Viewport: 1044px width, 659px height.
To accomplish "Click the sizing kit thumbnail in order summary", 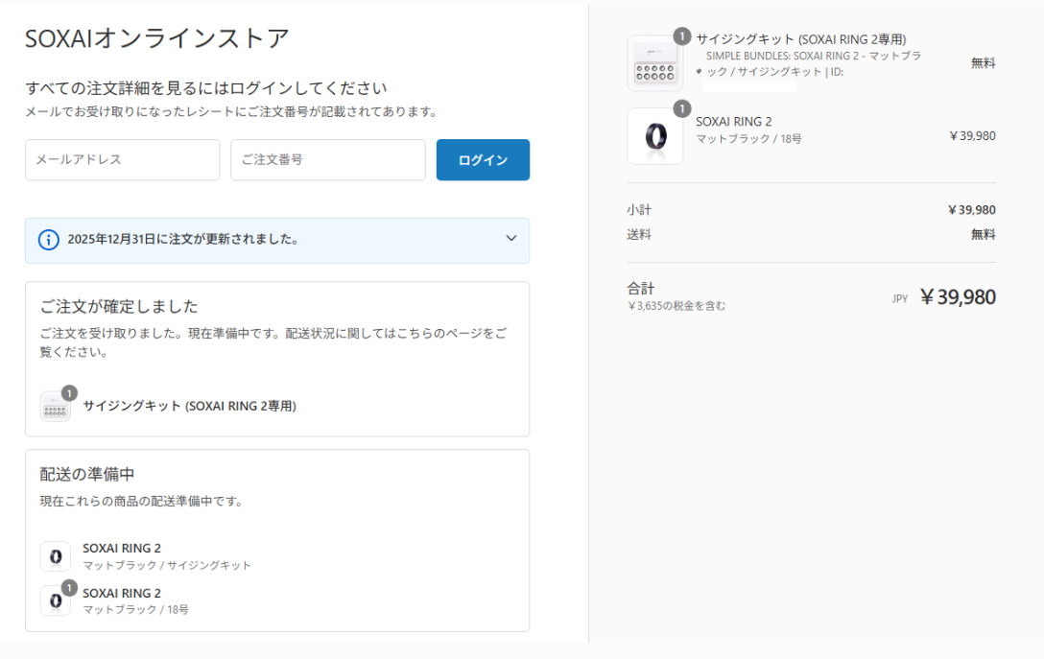I will click(655, 63).
